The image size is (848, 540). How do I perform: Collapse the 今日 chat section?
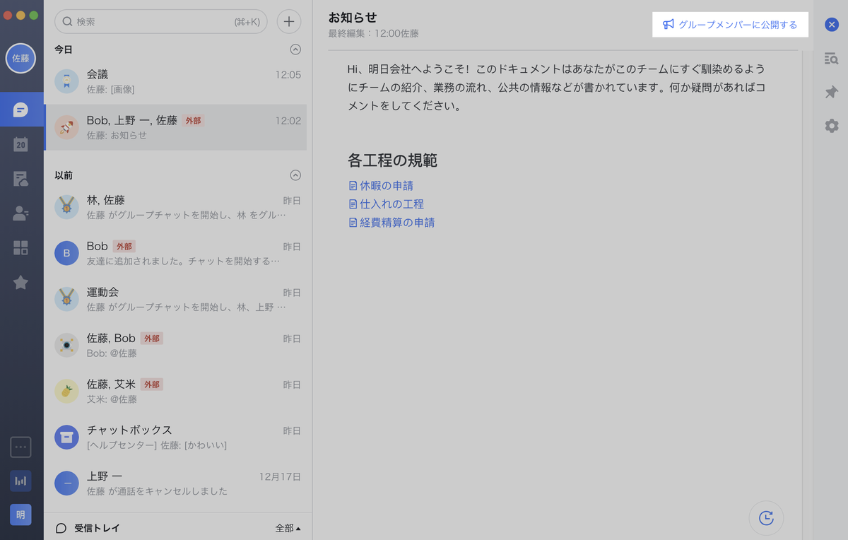(x=295, y=49)
